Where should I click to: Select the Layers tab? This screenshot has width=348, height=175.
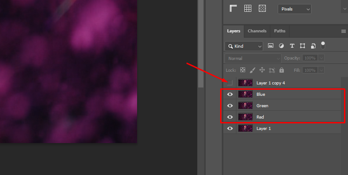pyautogui.click(x=233, y=31)
